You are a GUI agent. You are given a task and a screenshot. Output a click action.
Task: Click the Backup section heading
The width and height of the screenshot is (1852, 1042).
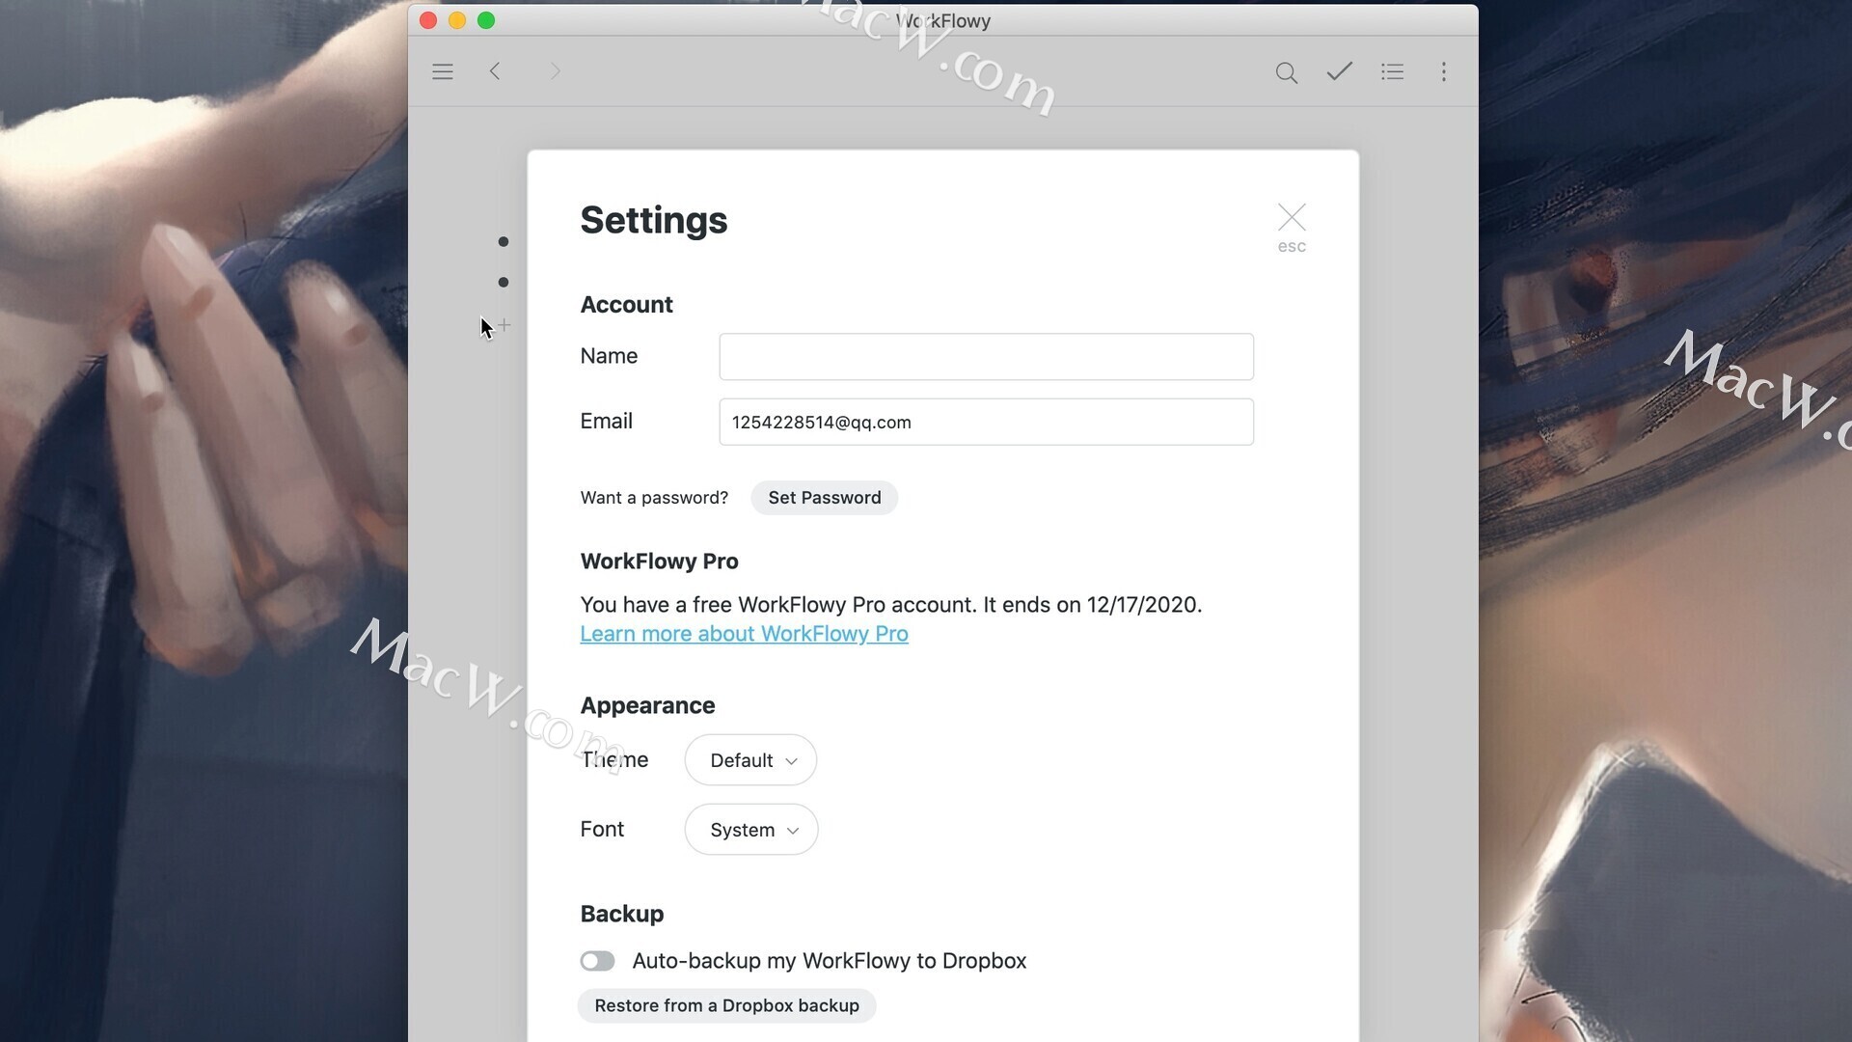click(x=622, y=914)
